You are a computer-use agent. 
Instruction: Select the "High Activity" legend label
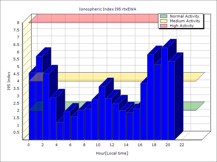(182, 26)
